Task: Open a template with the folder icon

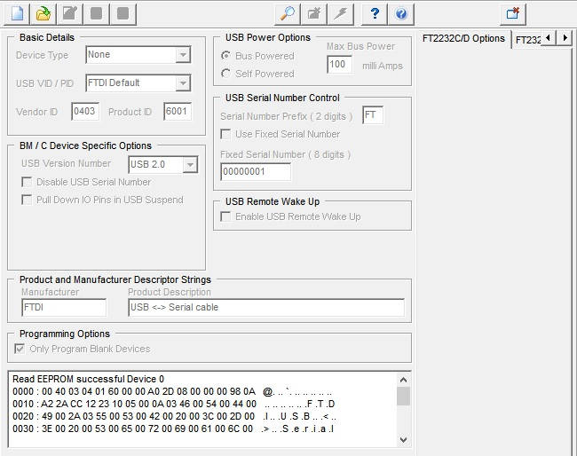Action: pos(43,13)
